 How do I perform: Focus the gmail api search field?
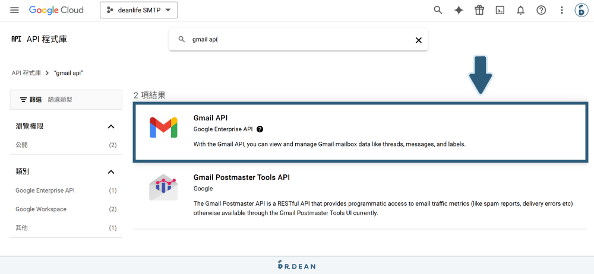(x=299, y=39)
